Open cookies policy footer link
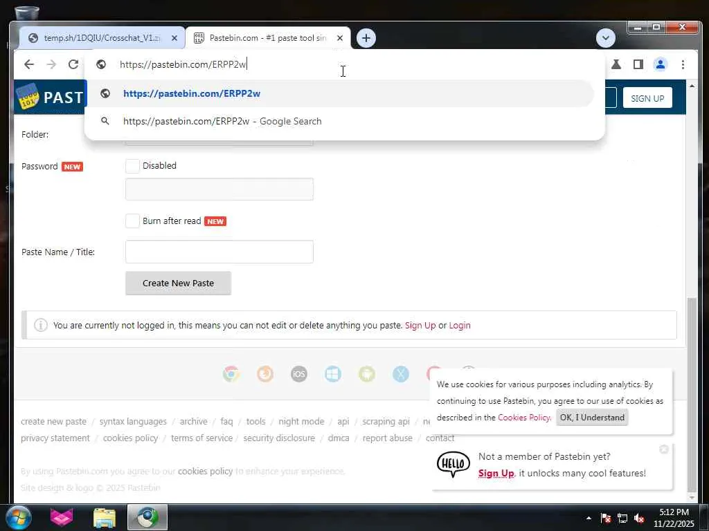The height and width of the screenshot is (531, 709). click(130, 438)
